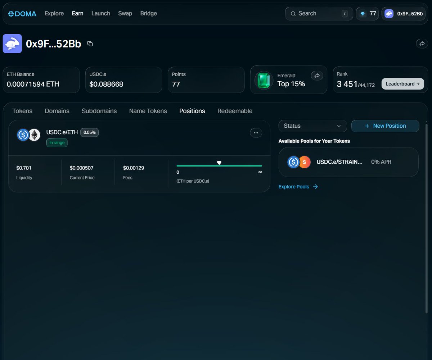The height and width of the screenshot is (360, 432).
Task: Go to the Launch page
Action: tap(101, 13)
